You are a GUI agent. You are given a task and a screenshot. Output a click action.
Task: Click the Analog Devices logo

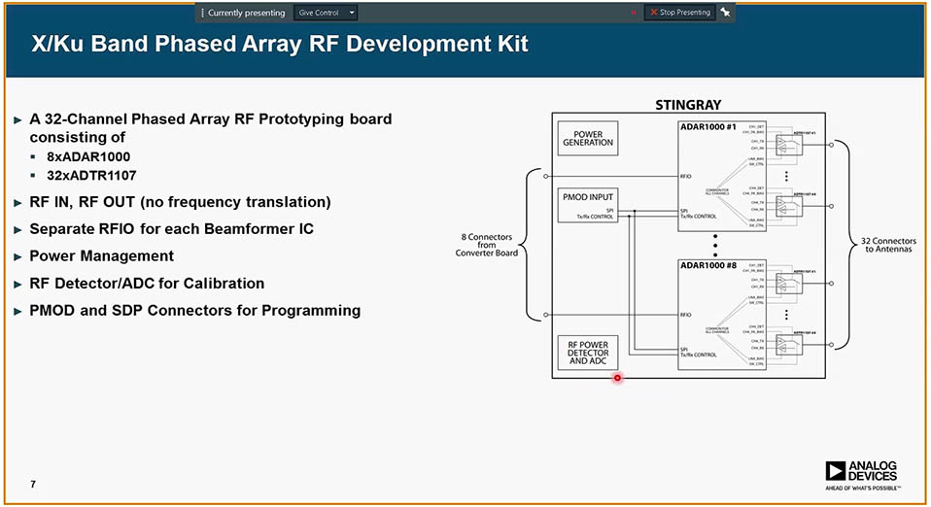[861, 474]
